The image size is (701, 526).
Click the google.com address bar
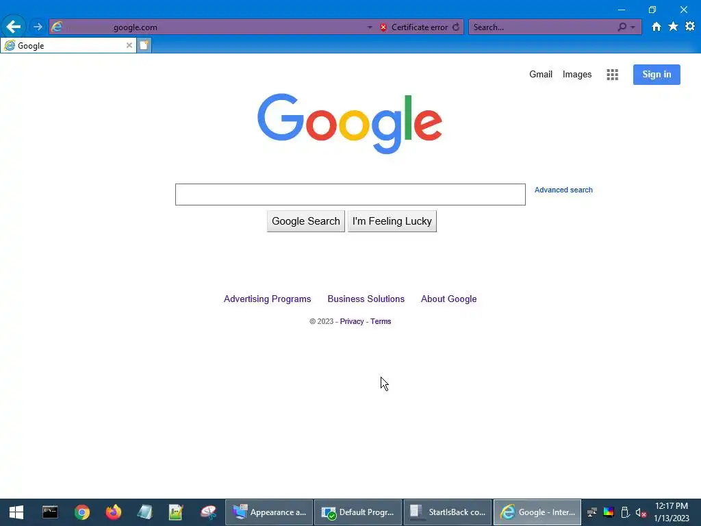[214, 27]
